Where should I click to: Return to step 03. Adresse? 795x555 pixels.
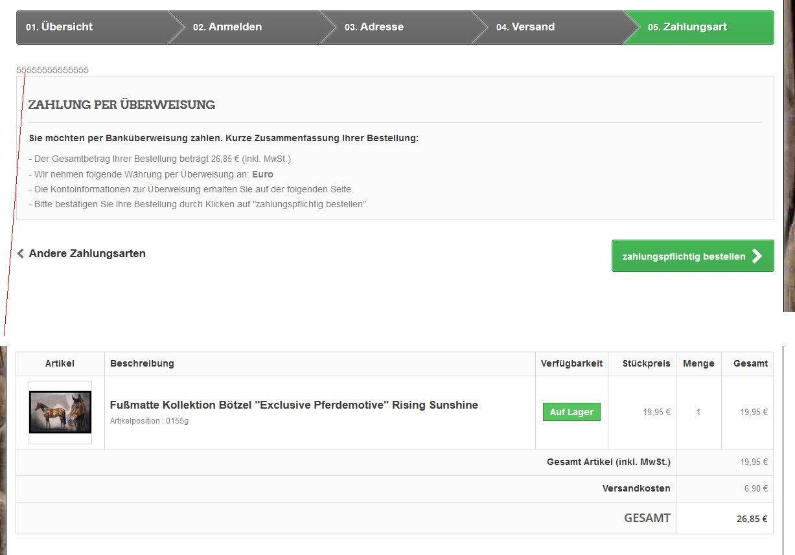tap(374, 27)
